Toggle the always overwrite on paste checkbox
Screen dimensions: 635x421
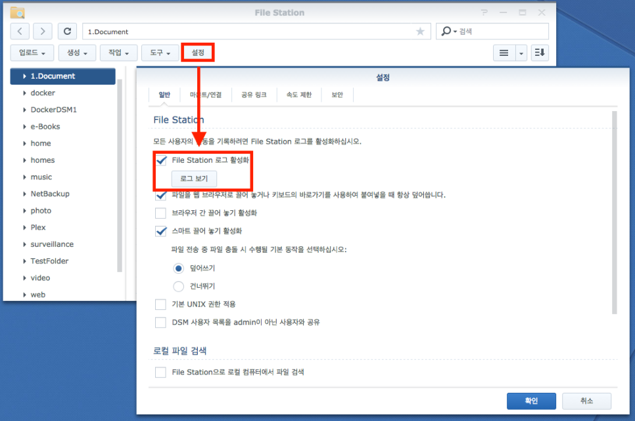161,196
